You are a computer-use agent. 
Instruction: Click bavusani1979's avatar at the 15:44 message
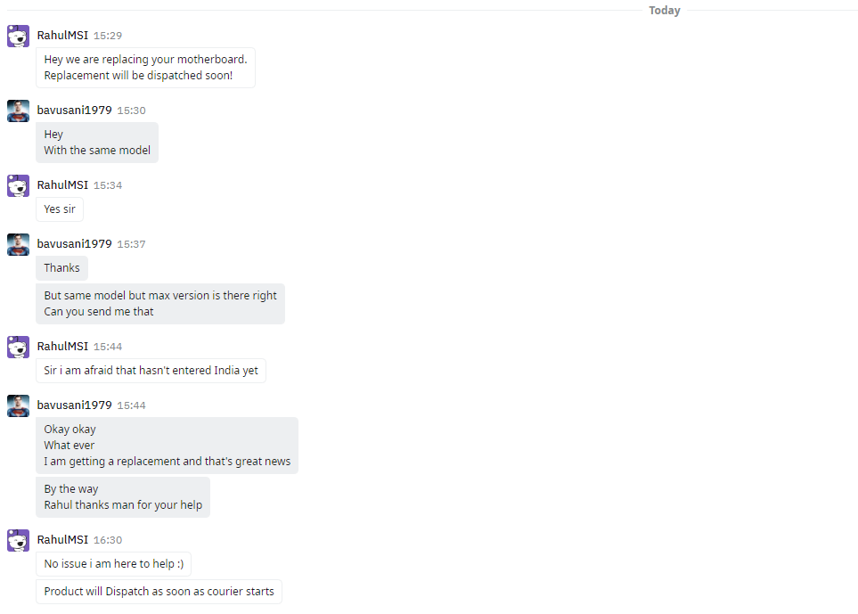18,406
